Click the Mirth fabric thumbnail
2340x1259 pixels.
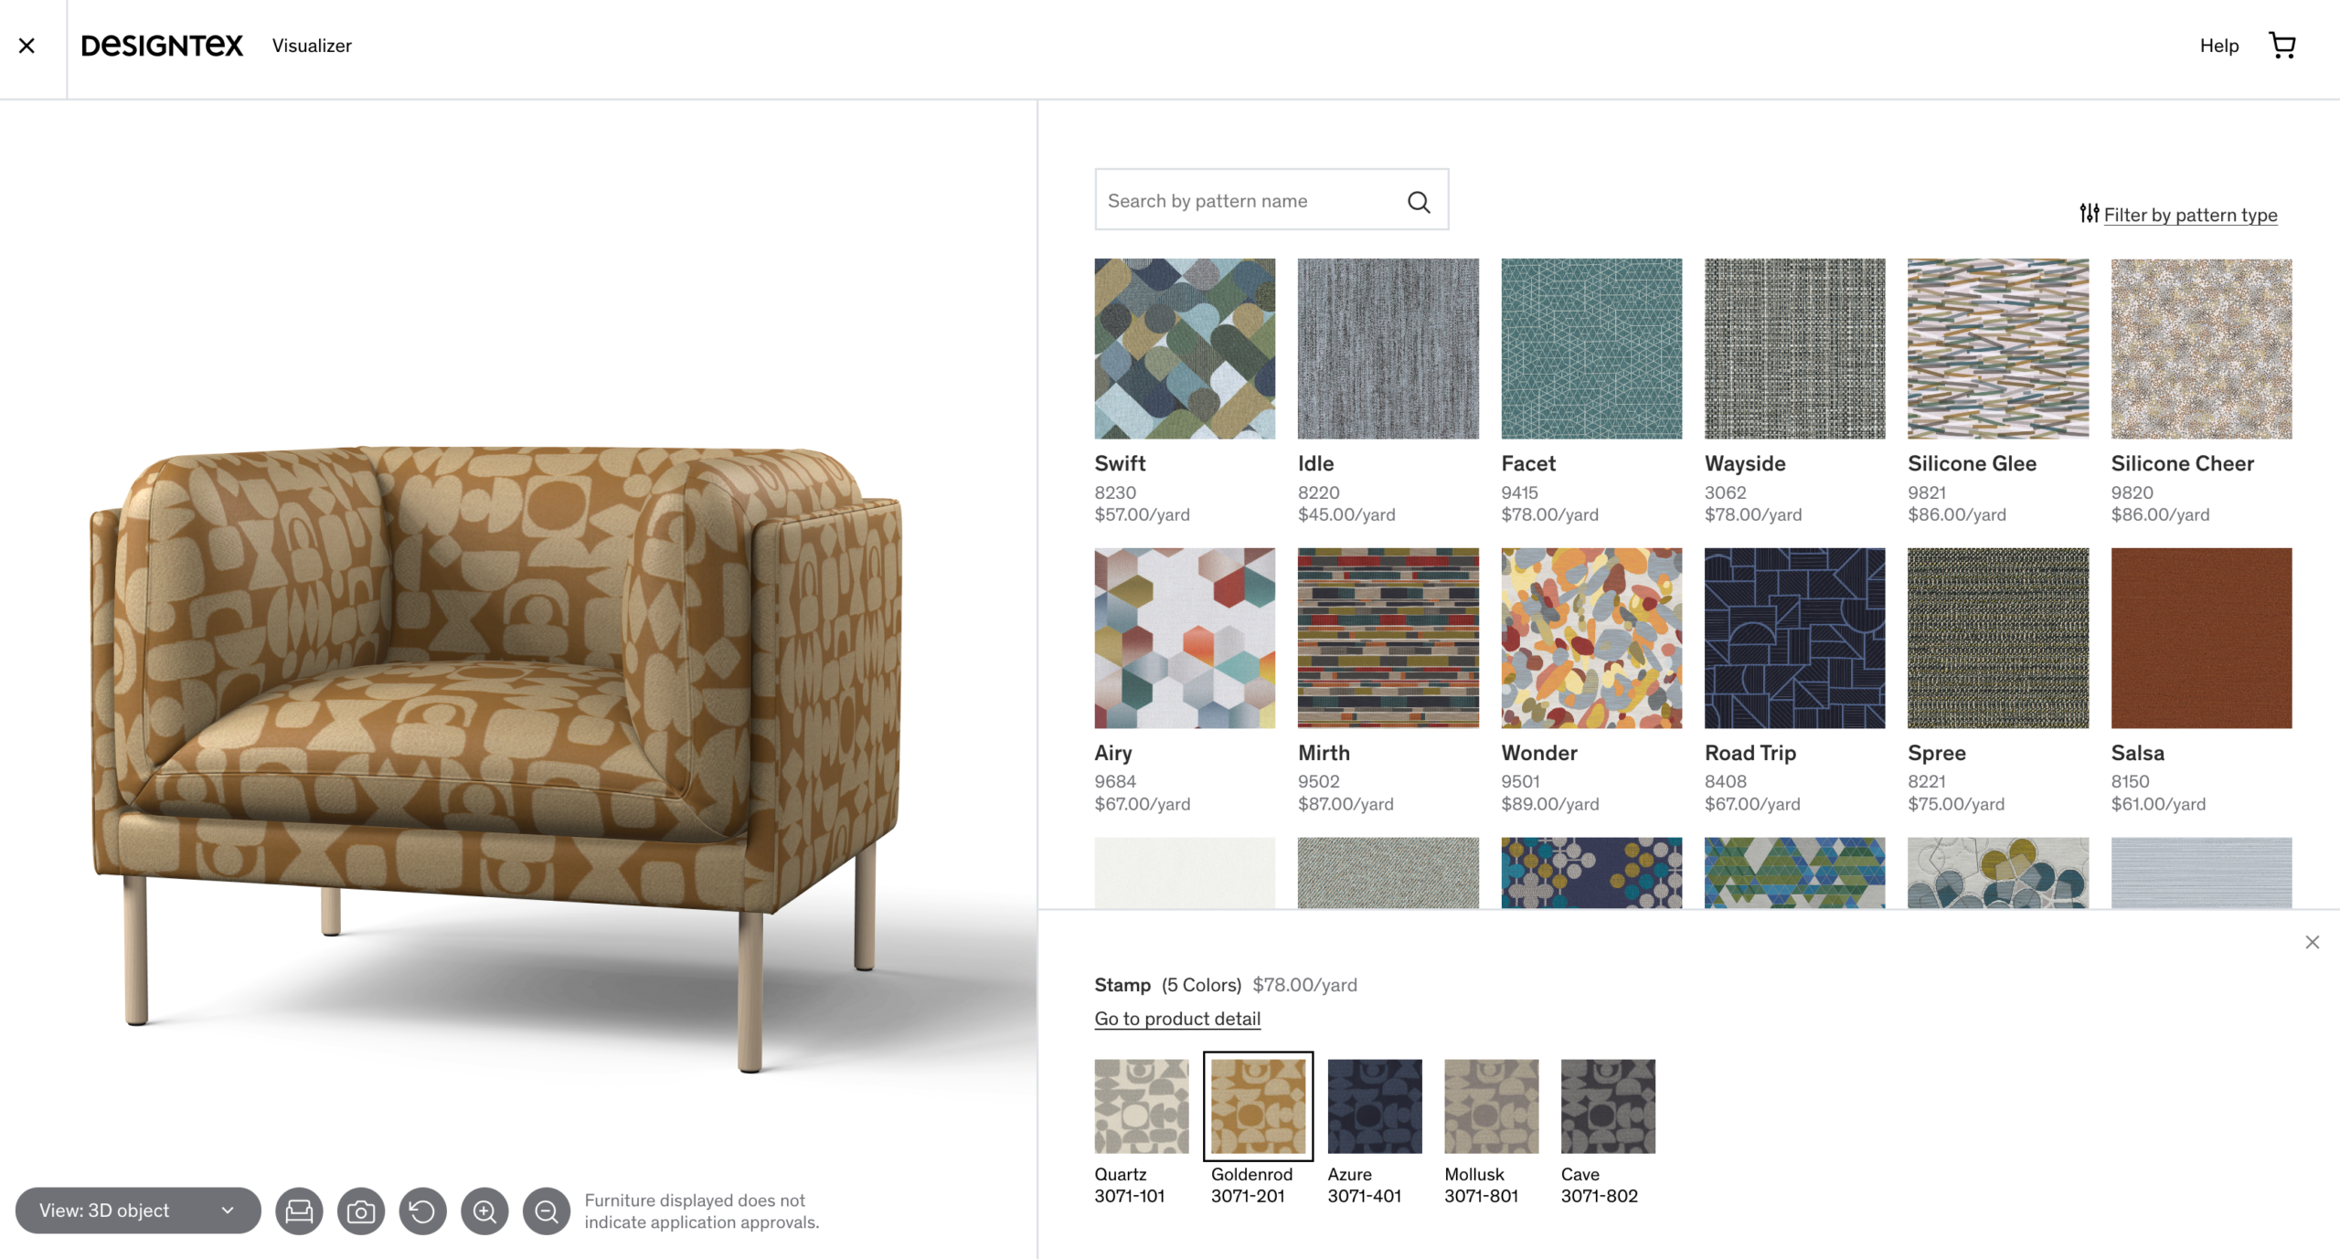pyautogui.click(x=1388, y=637)
